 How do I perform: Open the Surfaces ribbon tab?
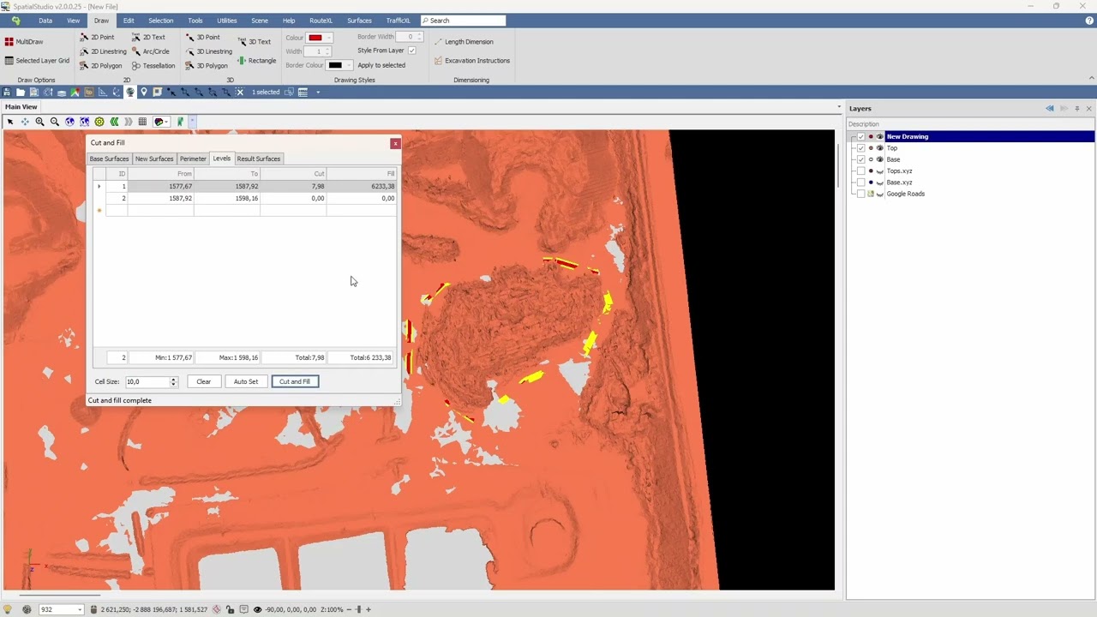click(x=359, y=21)
